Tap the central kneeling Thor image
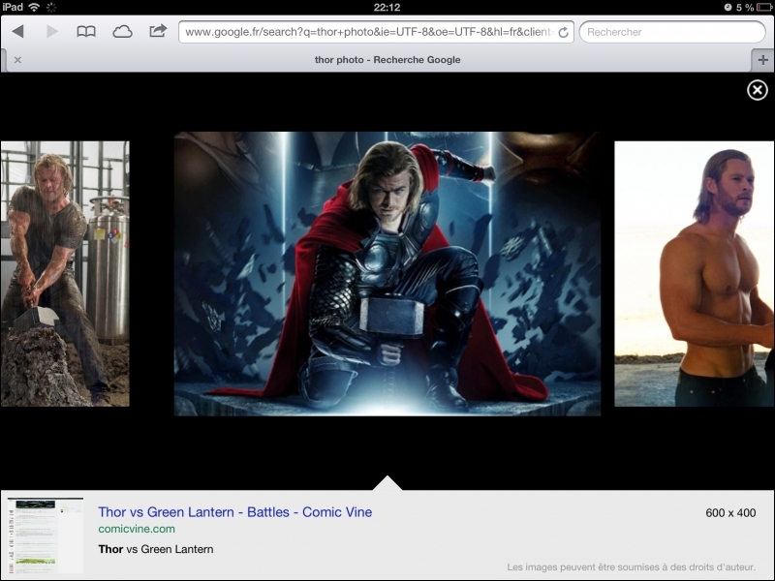The height and width of the screenshot is (581, 775). point(387,274)
